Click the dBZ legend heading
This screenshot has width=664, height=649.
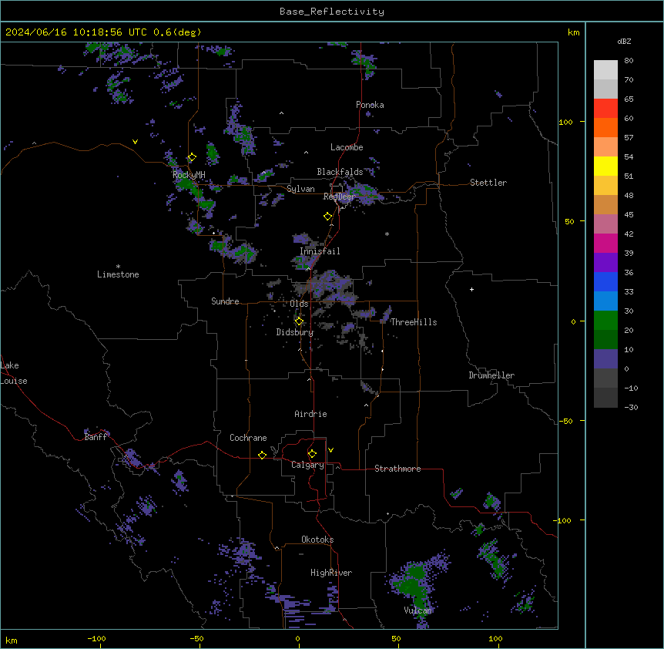[x=624, y=42]
